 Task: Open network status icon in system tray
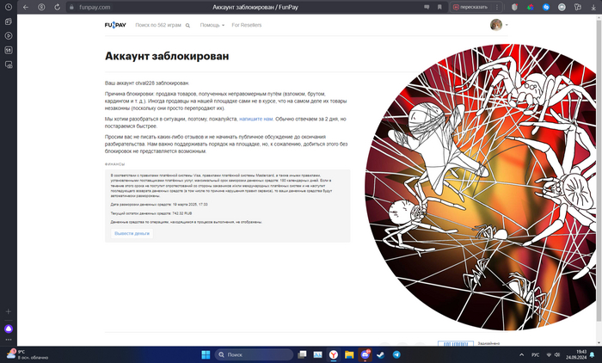(x=549, y=354)
